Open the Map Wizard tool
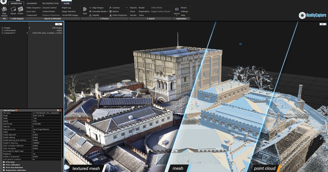The image size is (328, 172). [x=4, y=10]
